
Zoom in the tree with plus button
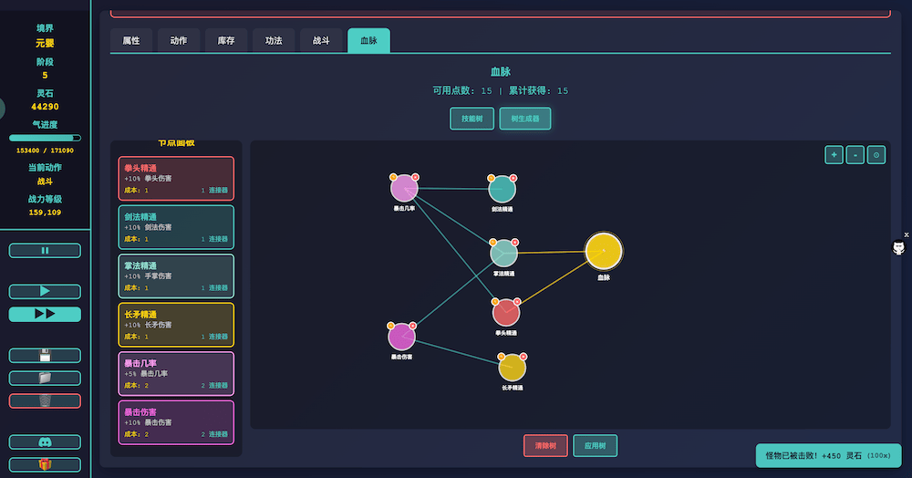[834, 155]
